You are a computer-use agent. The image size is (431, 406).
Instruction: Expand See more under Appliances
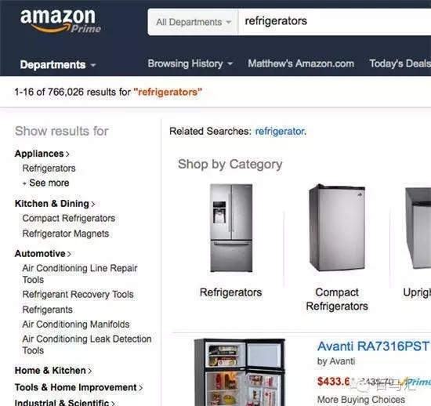[x=46, y=183]
